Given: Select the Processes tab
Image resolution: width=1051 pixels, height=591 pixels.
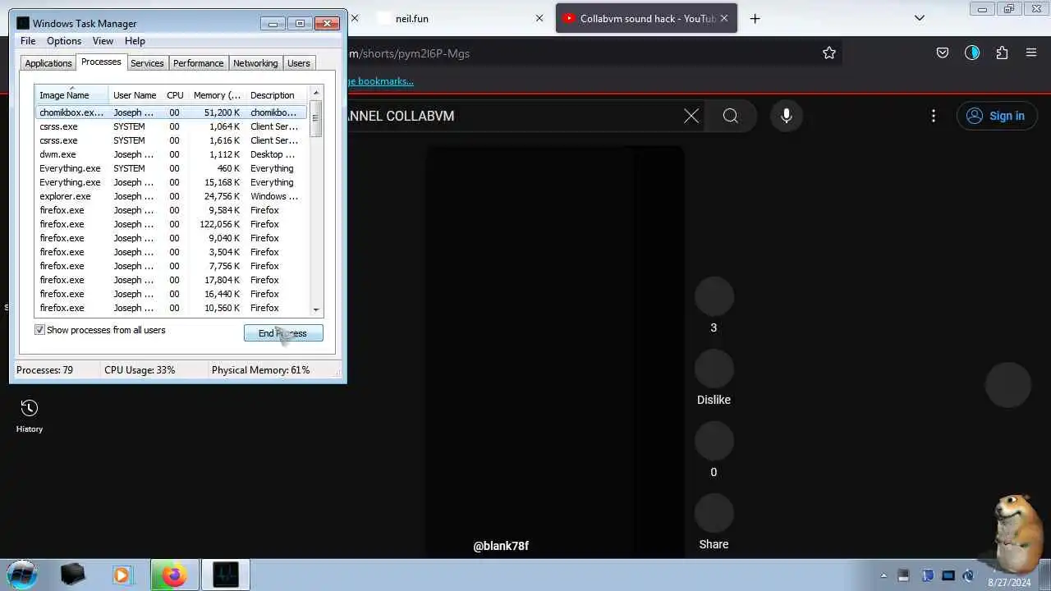Looking at the screenshot, I should tap(101, 62).
